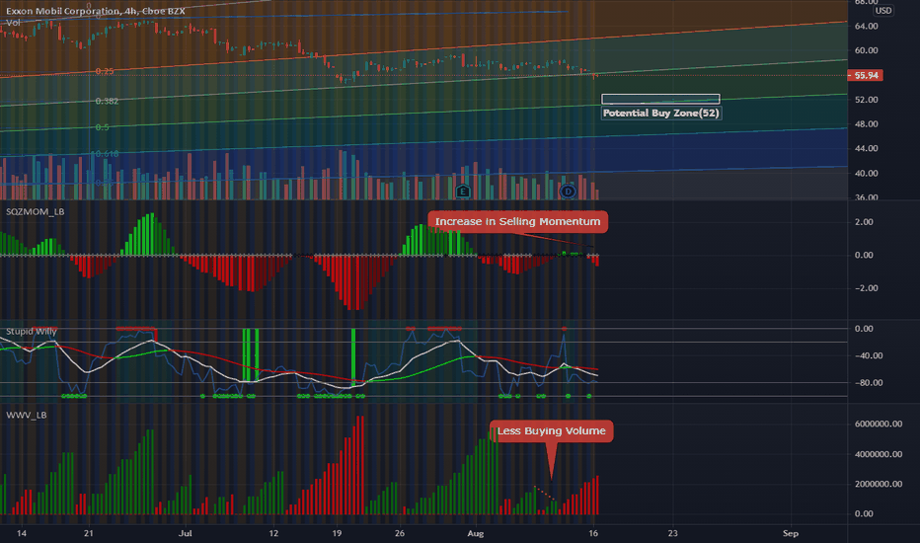
Task: Click the 'Jul' date on time axis
Action: point(186,533)
